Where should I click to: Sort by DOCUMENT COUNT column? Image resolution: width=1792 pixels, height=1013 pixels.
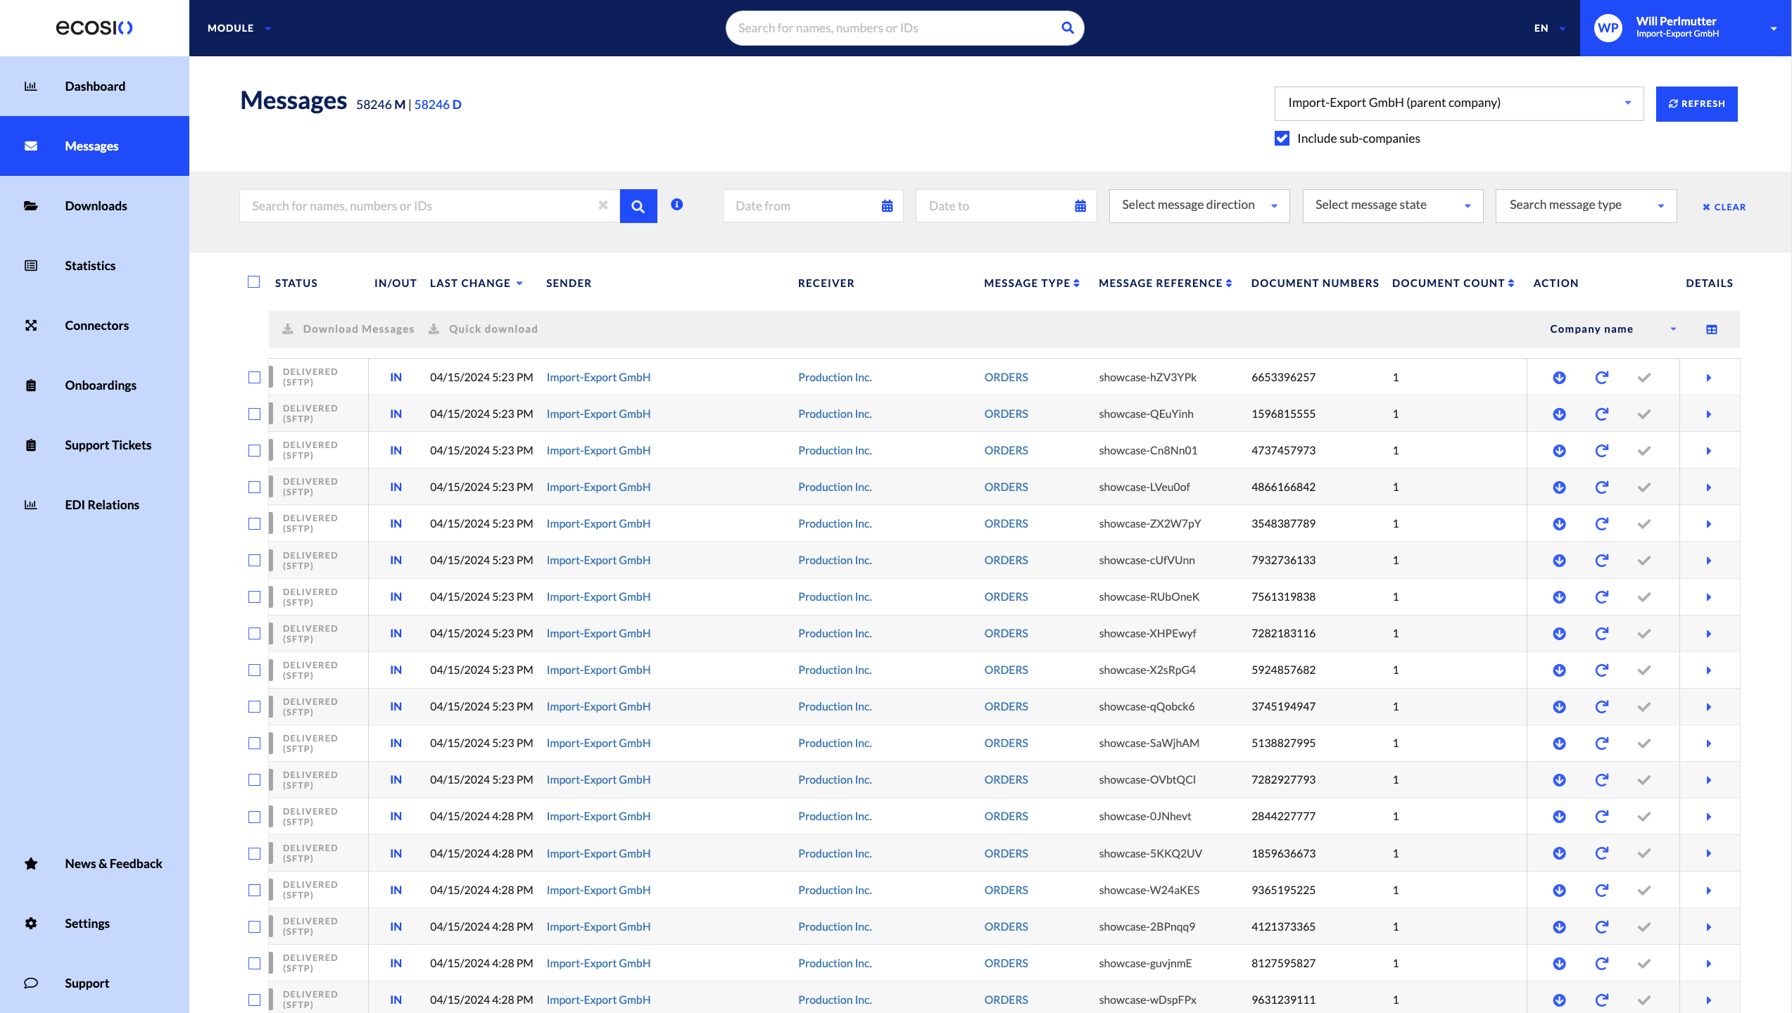[x=1453, y=283]
